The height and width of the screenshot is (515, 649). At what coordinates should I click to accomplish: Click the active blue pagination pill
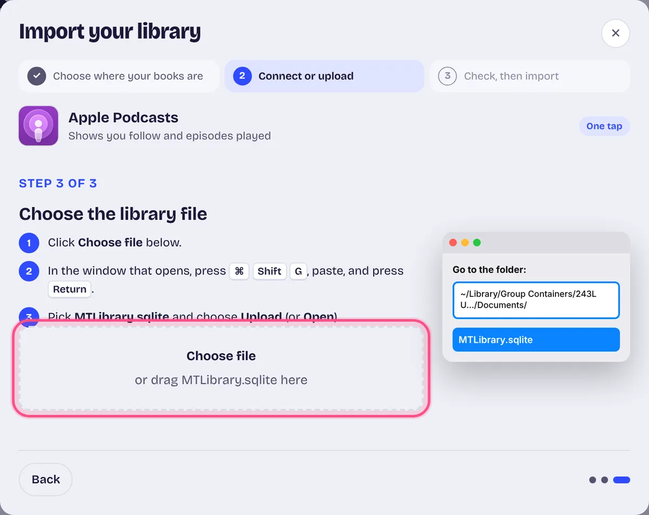tap(621, 480)
